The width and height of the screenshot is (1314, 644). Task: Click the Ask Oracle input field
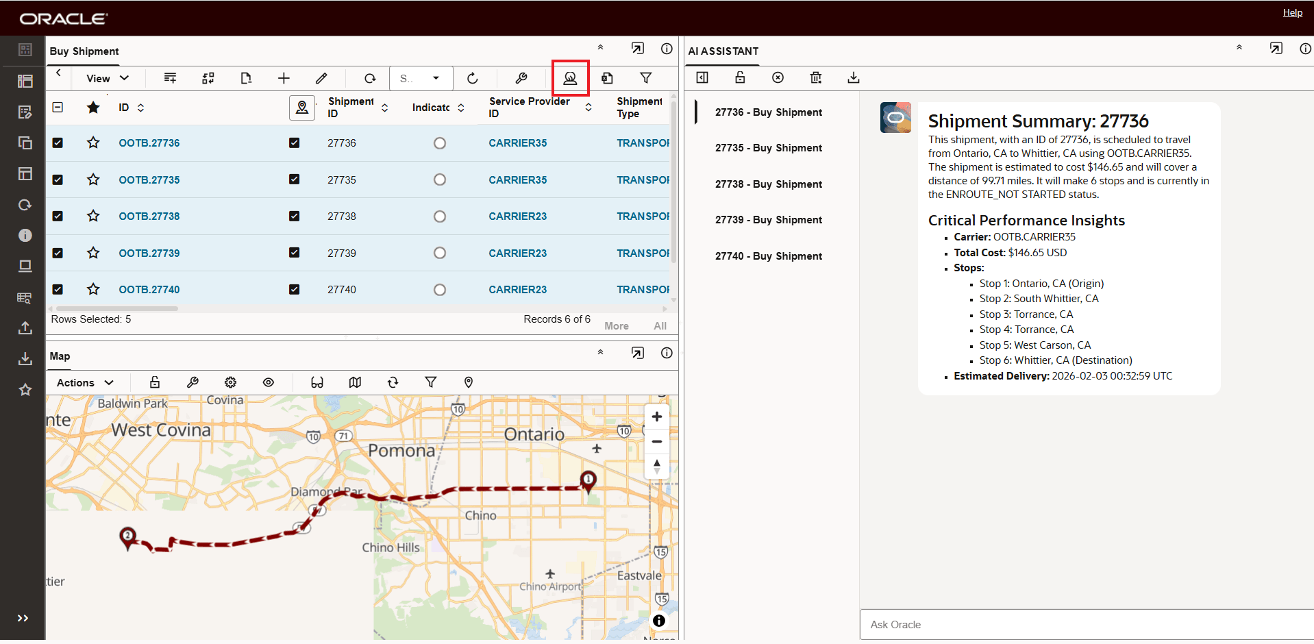[1087, 625]
